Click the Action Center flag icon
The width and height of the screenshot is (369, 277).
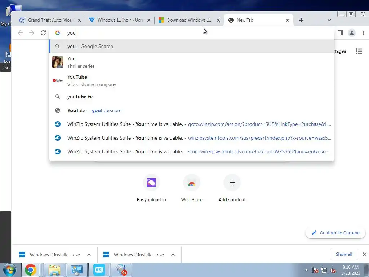[315, 270]
